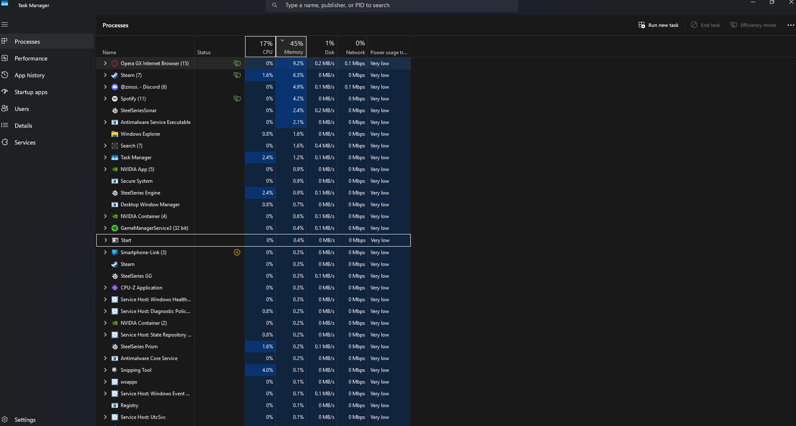The image size is (796, 426).
Task: Click the Smartphone-Link icon
Action: pos(115,252)
